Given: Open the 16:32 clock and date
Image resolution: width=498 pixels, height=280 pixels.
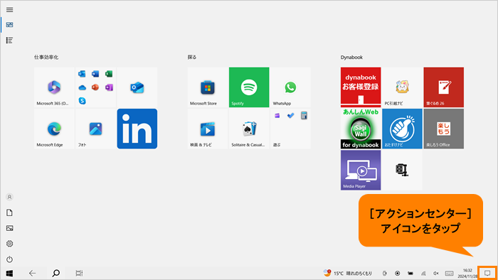Looking at the screenshot, I should pos(467,273).
